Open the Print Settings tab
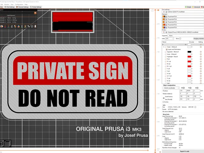204x153 pixels. 10,7
